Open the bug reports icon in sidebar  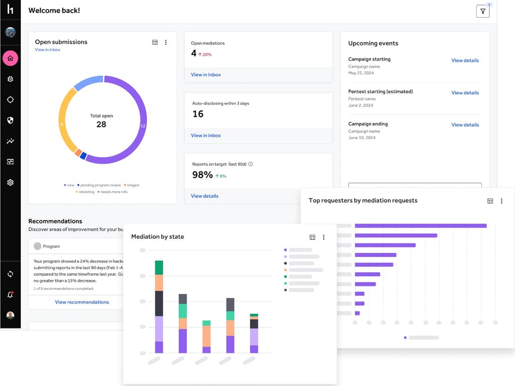pos(10,79)
